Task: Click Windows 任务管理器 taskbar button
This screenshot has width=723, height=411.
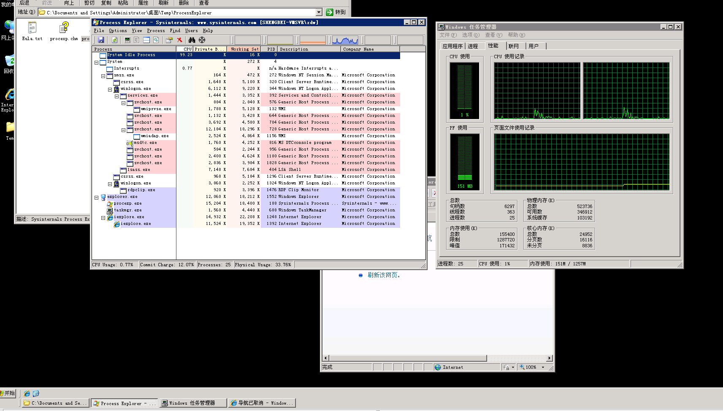Action: (193, 403)
